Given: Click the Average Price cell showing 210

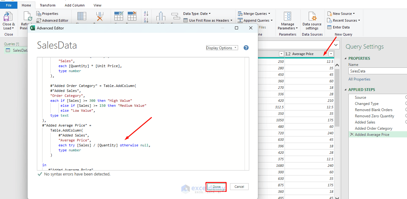Looking at the screenshot, I should tap(309, 100).
